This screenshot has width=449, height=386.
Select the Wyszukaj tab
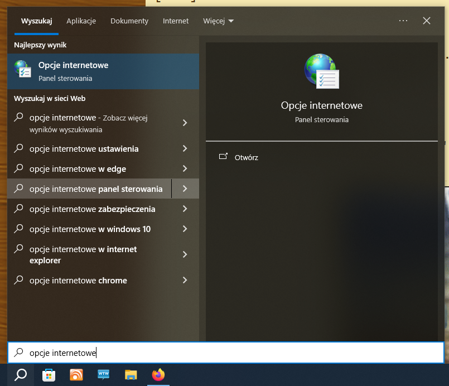(36, 21)
